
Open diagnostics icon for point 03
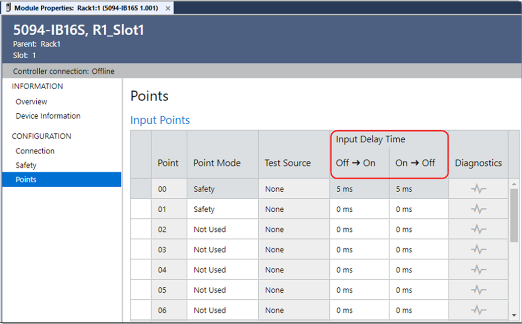point(478,250)
